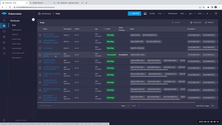Open browser tab list chevron
The image size is (222, 125).
(x=220, y=3)
